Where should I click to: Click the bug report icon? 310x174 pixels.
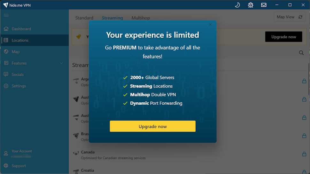tap(251, 5)
